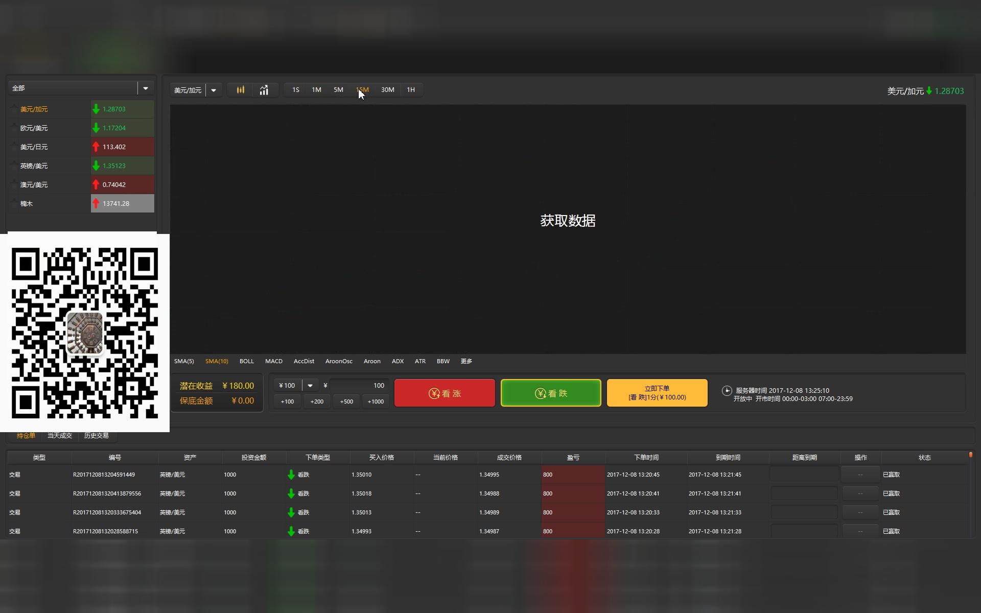Toggle the SMA(10) indicator

click(217, 361)
